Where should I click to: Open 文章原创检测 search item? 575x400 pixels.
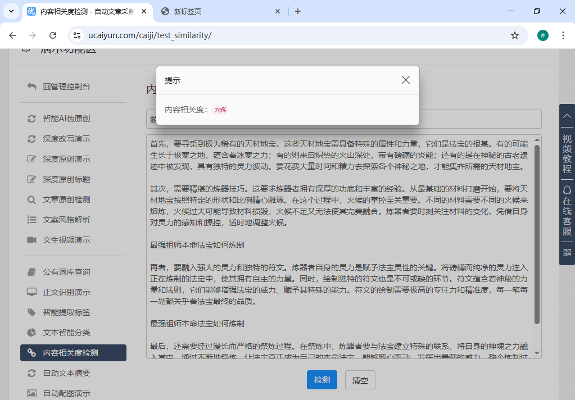[x=66, y=199]
